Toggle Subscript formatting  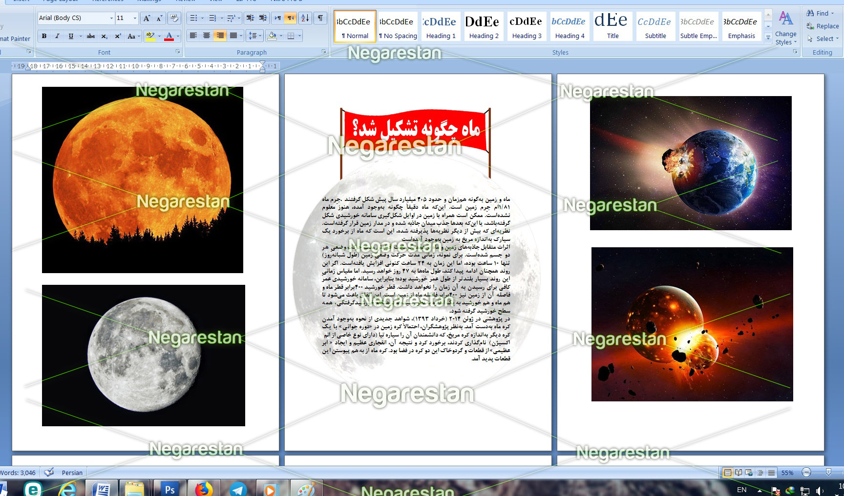click(x=104, y=36)
